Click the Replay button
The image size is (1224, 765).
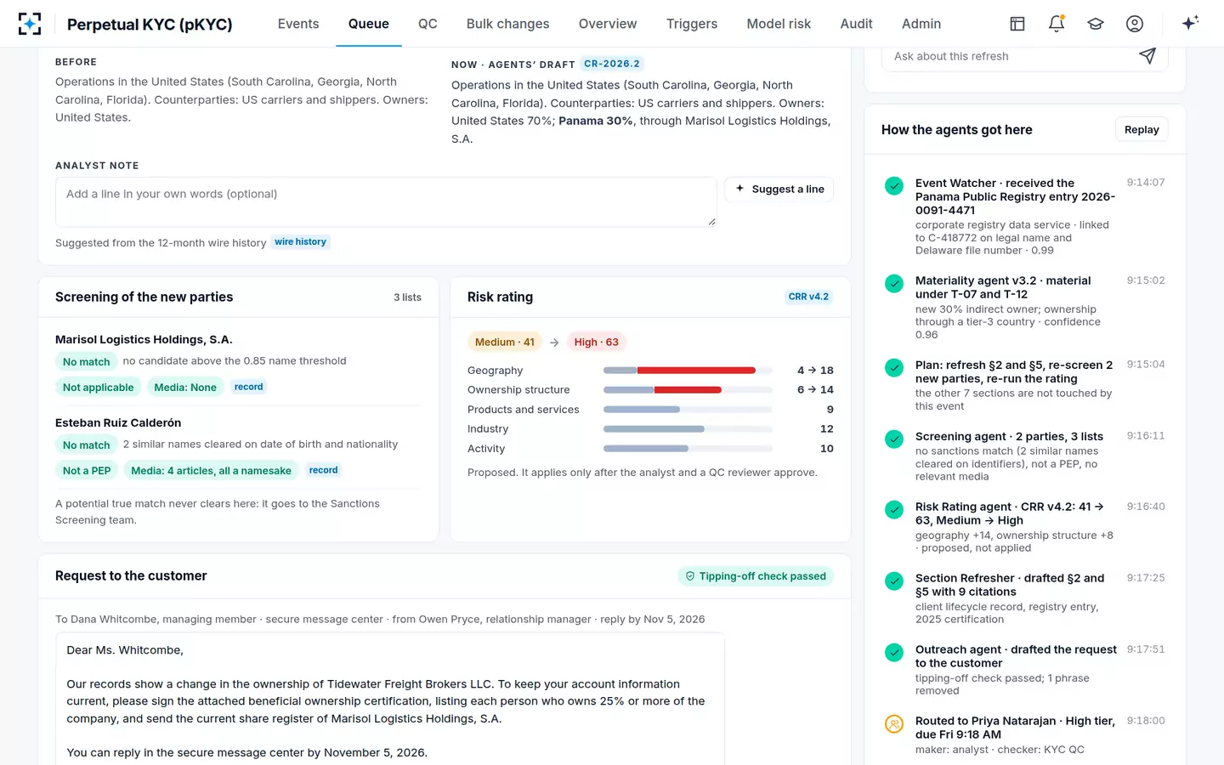(x=1142, y=129)
